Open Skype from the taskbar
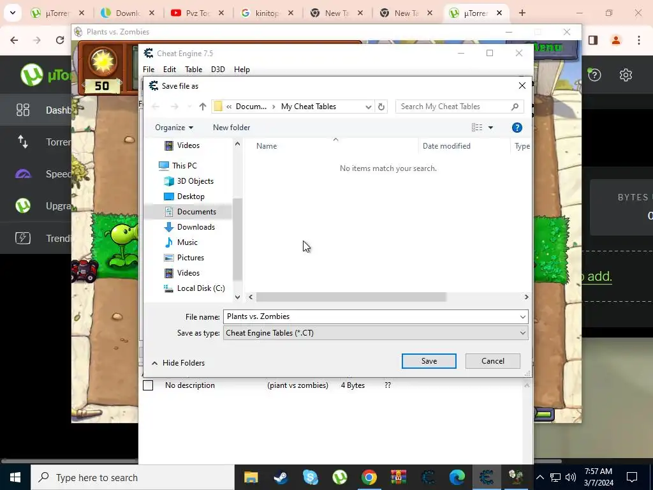Viewport: 653px width, 490px height. 311,477
